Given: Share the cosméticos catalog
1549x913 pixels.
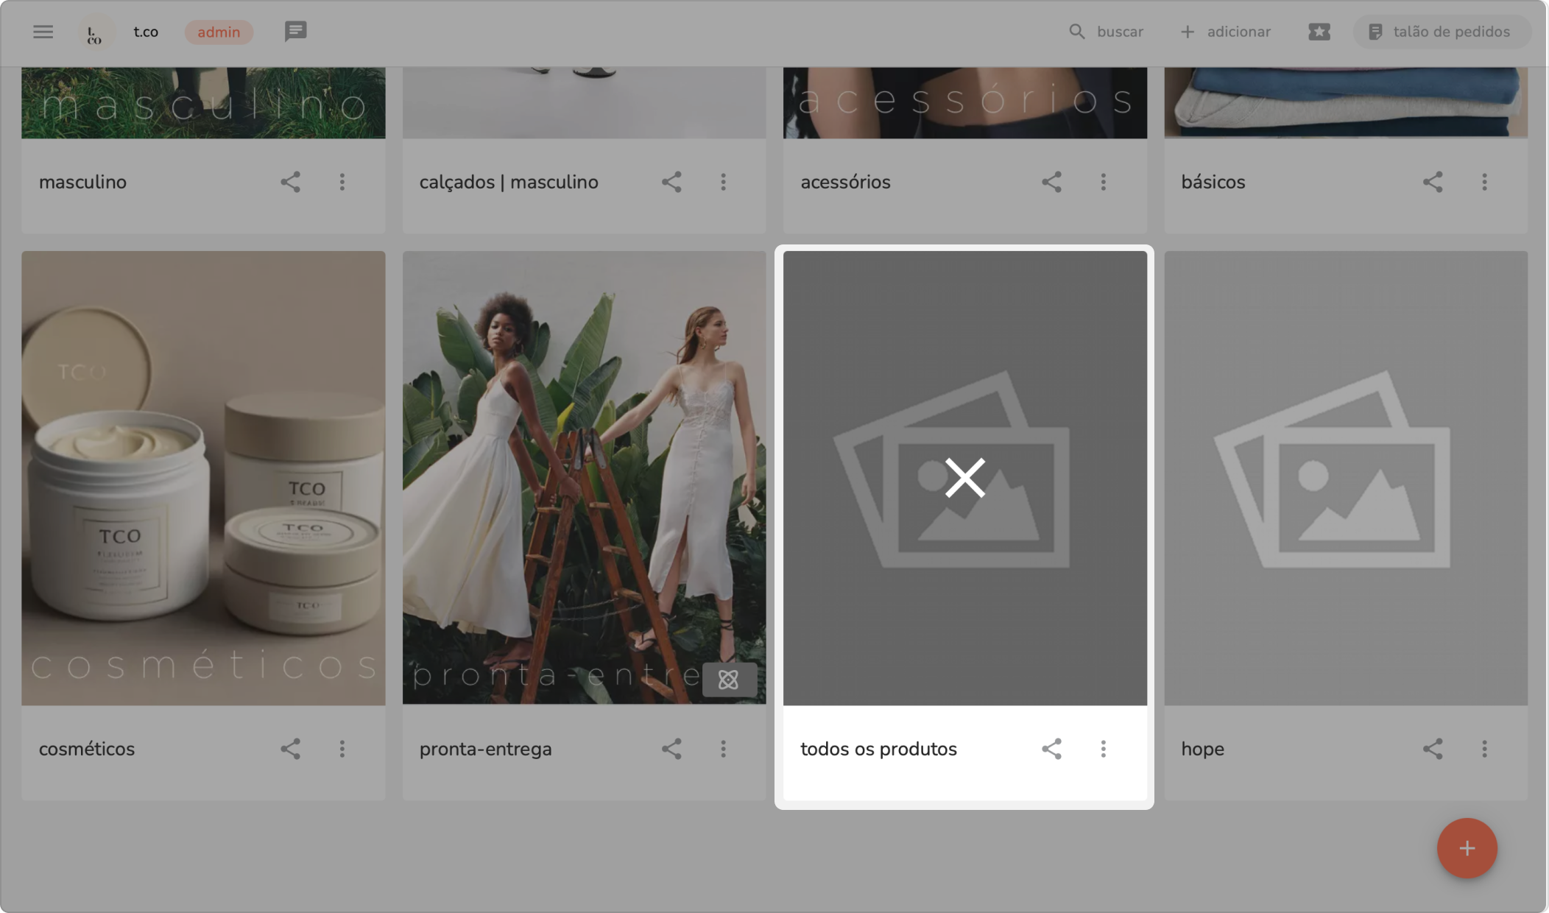Looking at the screenshot, I should pyautogui.click(x=290, y=749).
